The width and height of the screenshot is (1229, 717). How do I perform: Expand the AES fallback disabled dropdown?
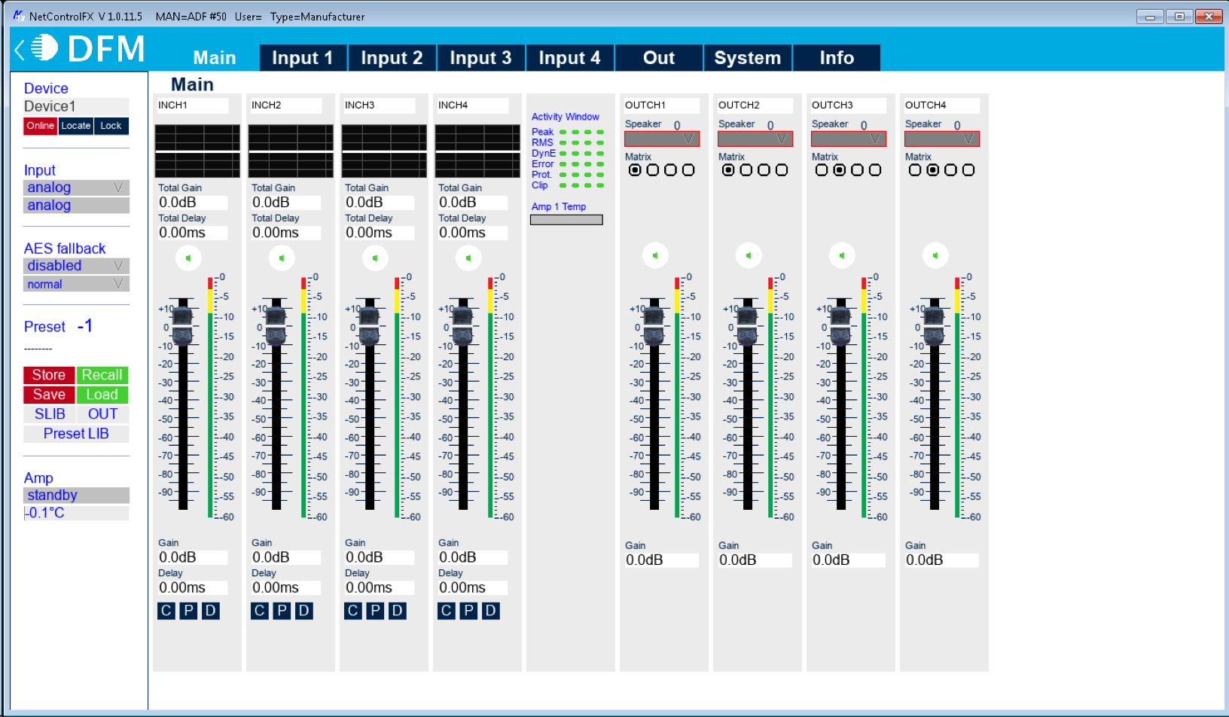click(x=76, y=266)
